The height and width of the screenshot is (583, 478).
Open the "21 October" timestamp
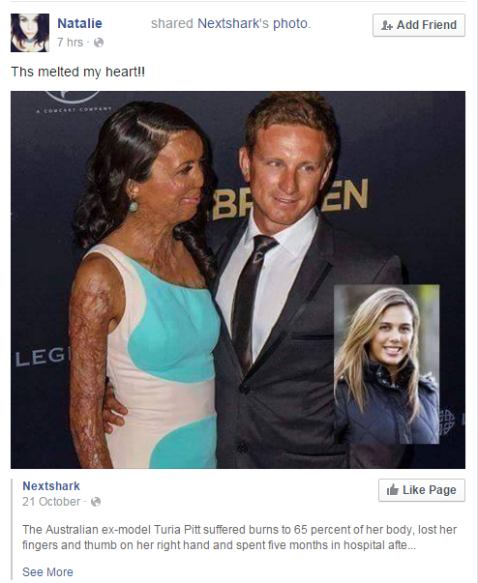[51, 502]
